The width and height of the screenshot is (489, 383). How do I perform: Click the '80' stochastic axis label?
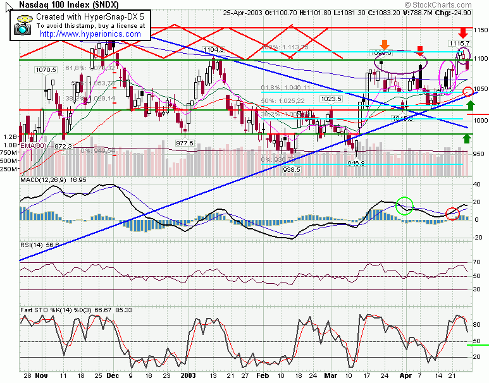tap(477, 325)
